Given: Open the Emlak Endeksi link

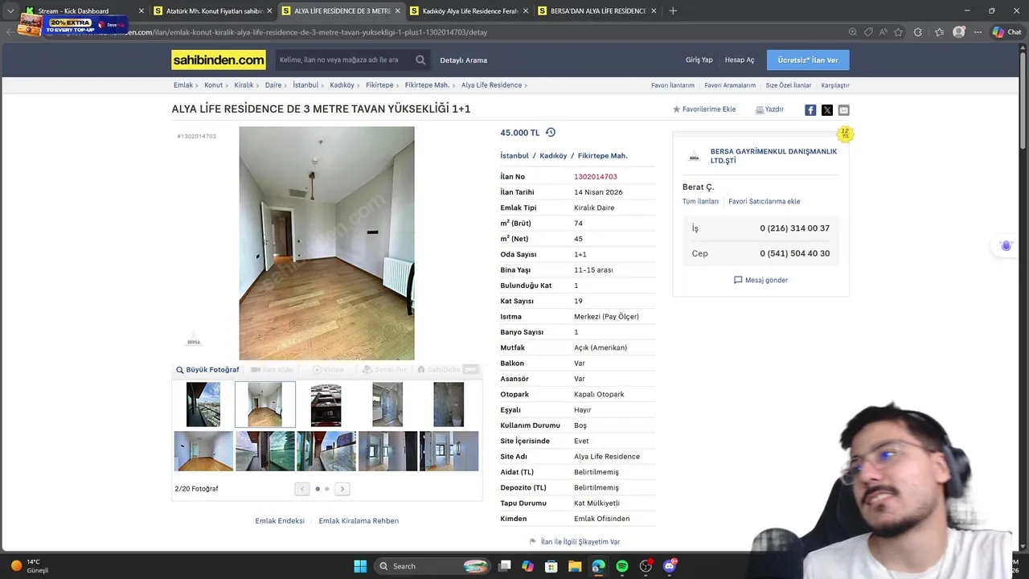Looking at the screenshot, I should pyautogui.click(x=280, y=521).
